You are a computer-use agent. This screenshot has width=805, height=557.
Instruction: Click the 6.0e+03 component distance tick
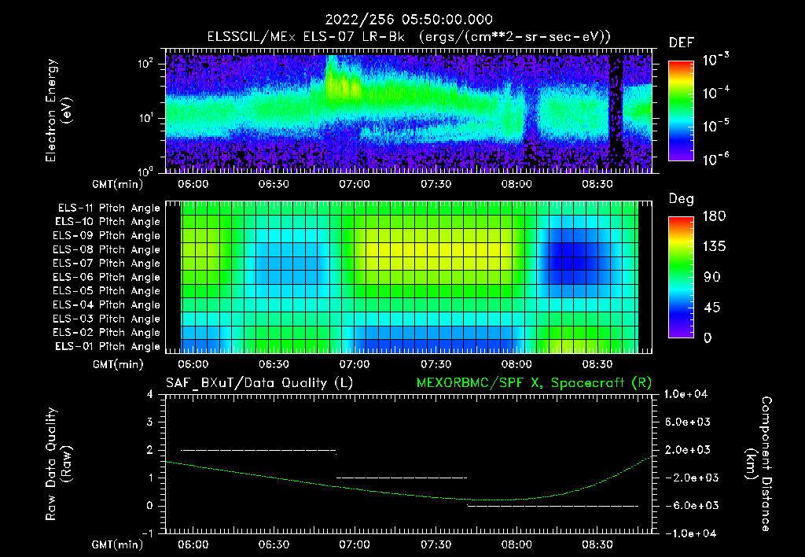pos(687,422)
